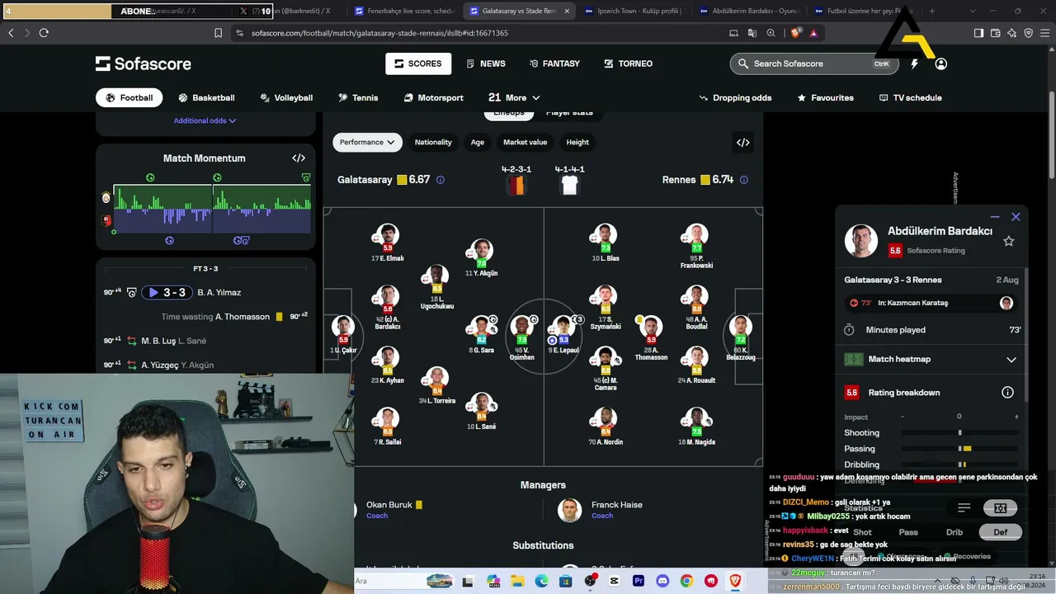Screen dimensions: 1056x594
Task: Click the Sofascore logo
Action: coord(144,64)
